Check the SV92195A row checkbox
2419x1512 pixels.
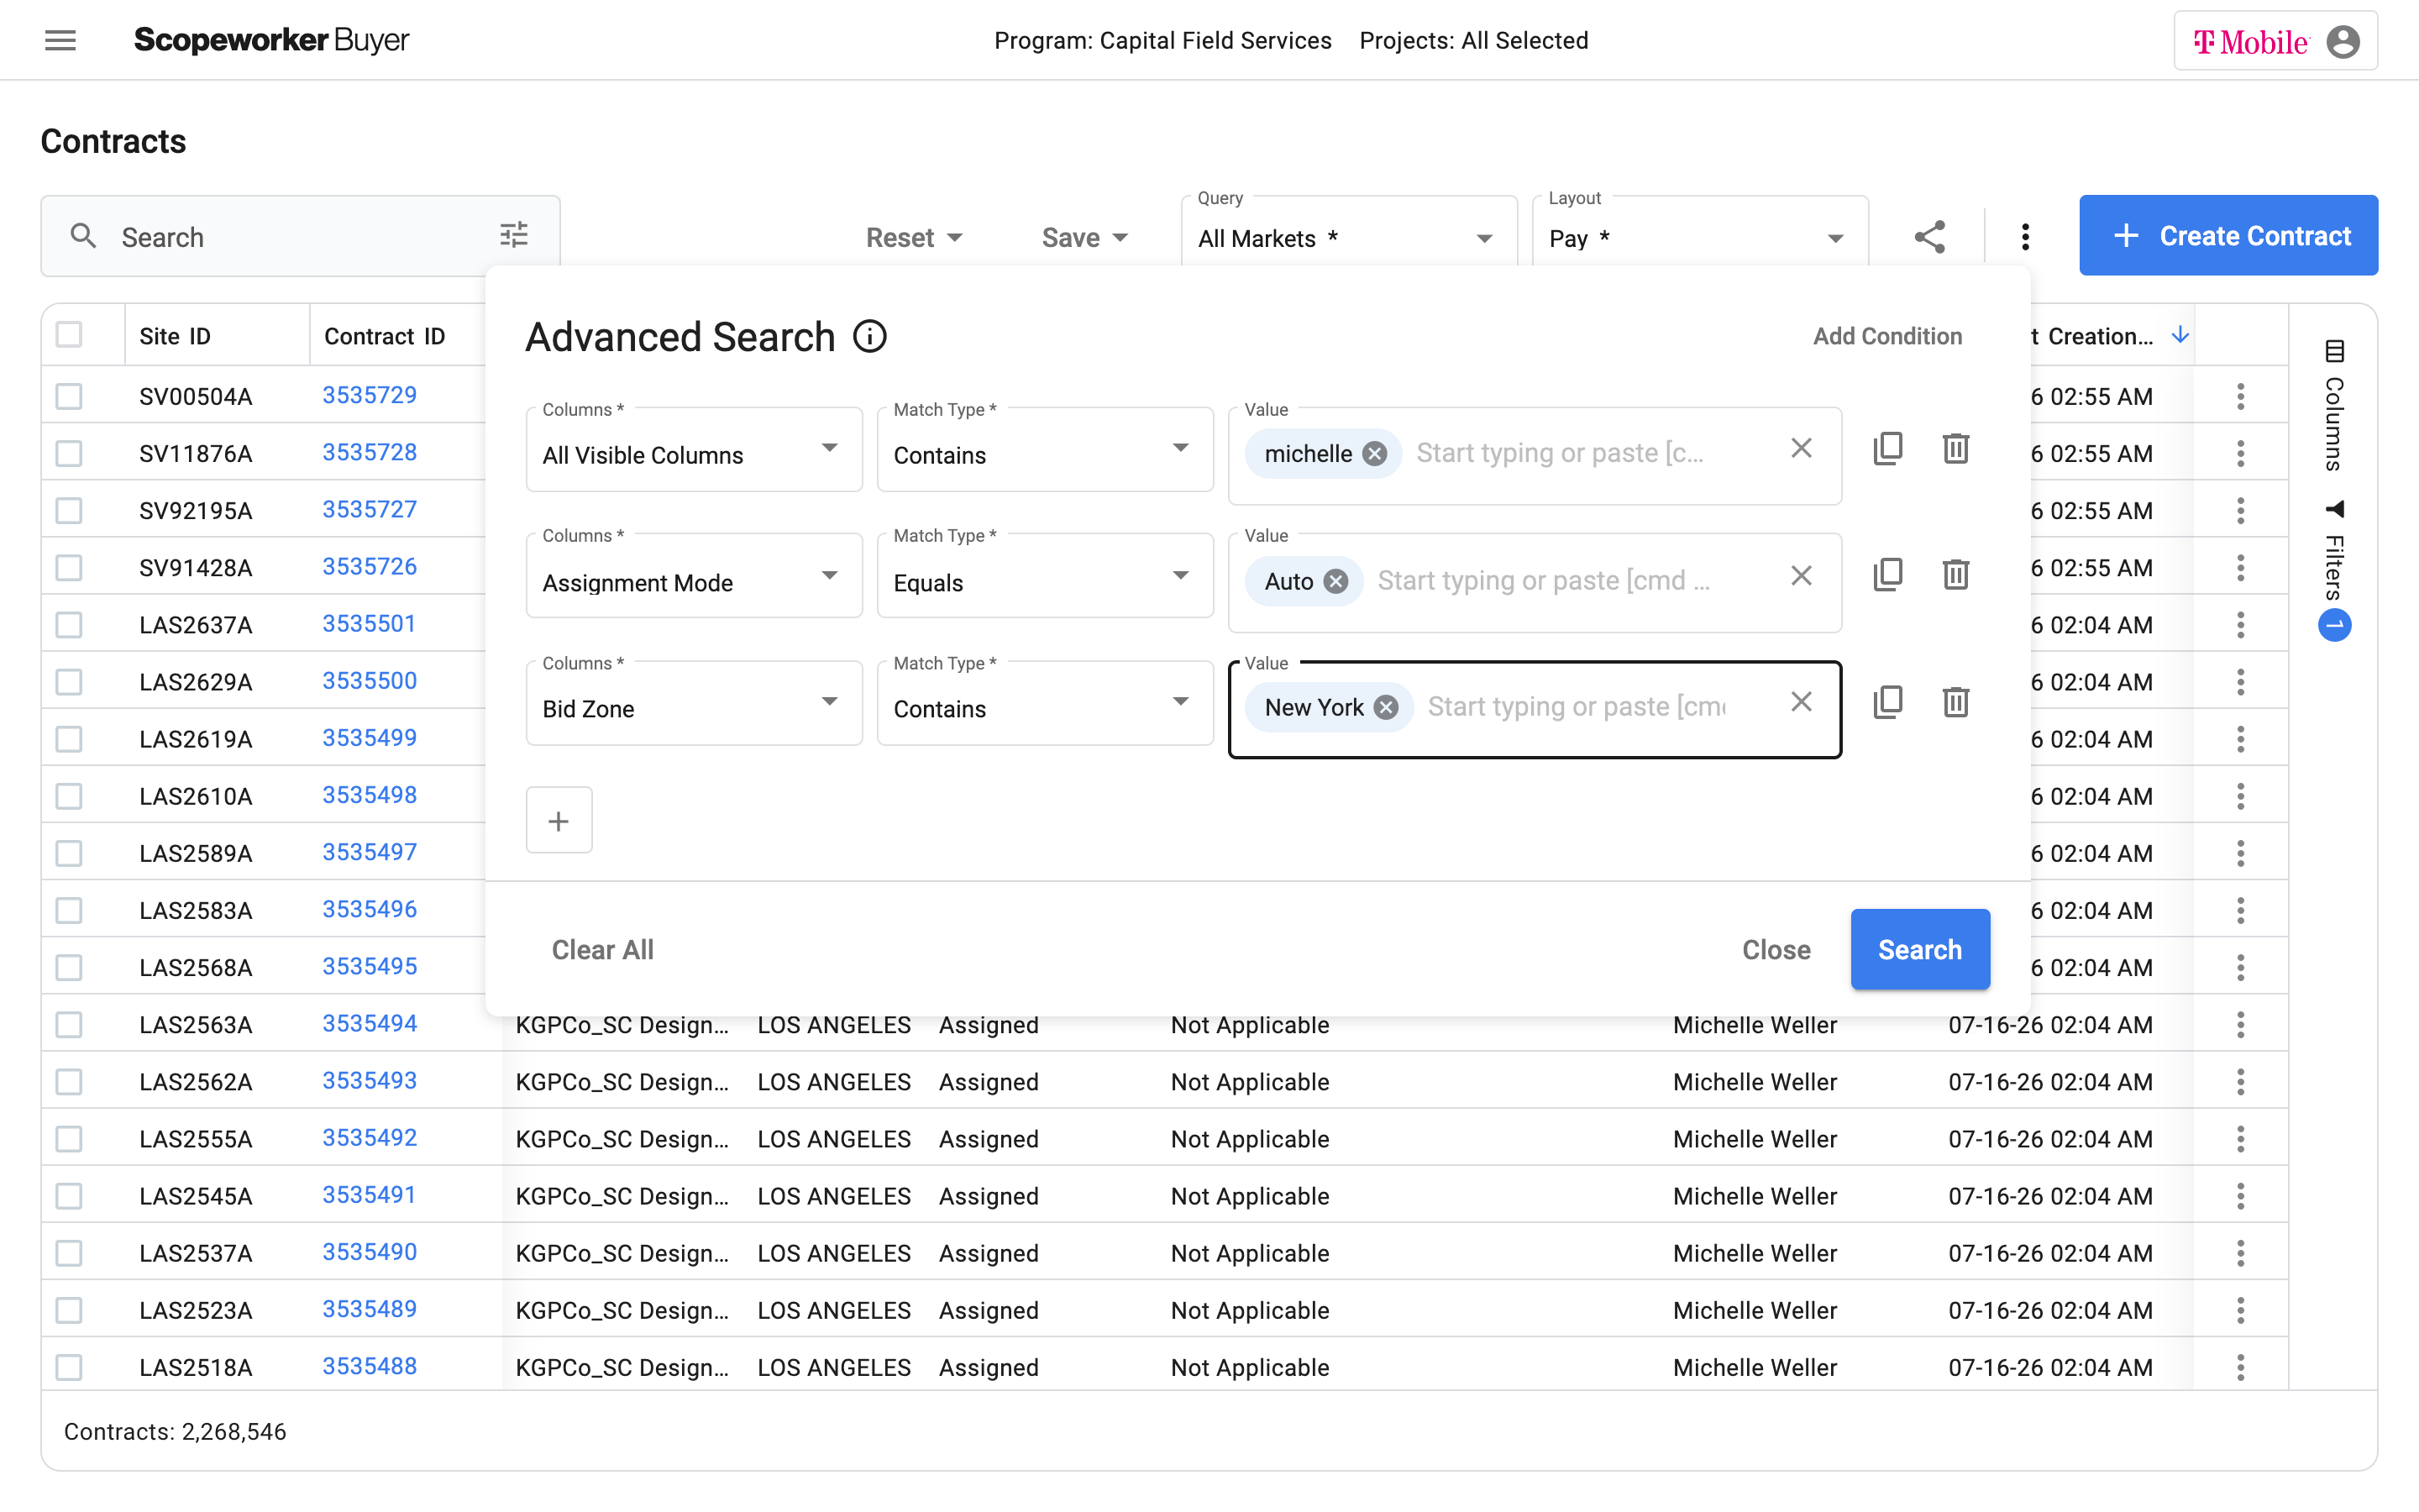click(x=69, y=510)
